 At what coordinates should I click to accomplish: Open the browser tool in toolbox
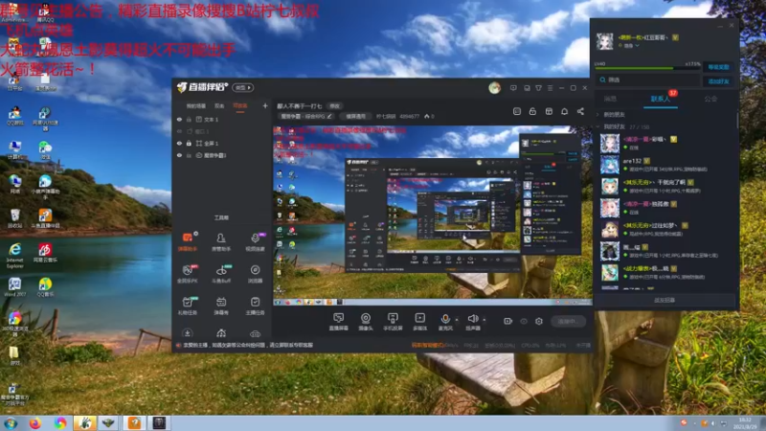point(255,274)
